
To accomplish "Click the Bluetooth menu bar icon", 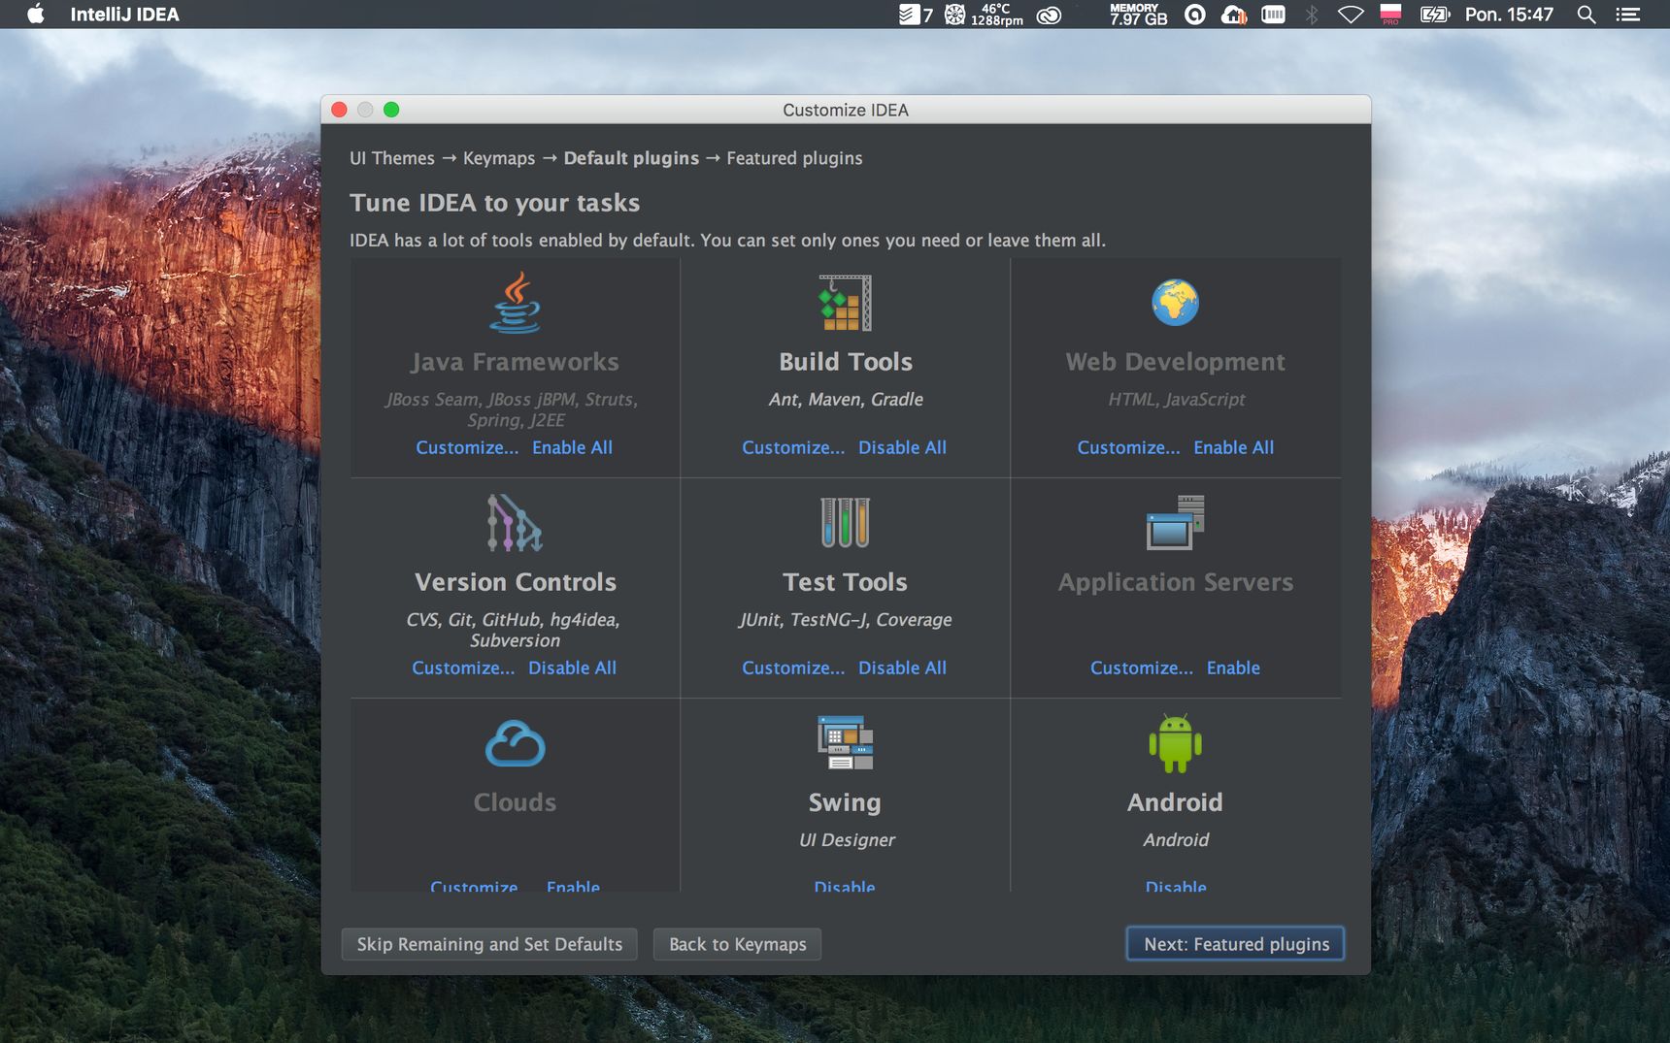I will (1312, 15).
